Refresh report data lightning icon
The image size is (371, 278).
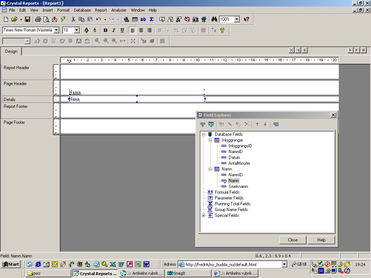point(63,20)
